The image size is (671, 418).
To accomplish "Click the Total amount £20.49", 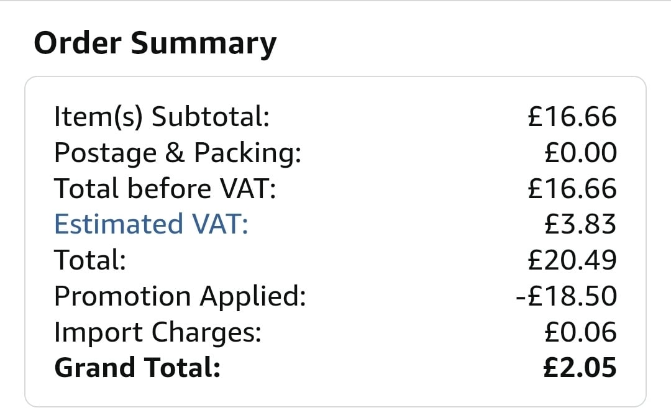I will point(572,260).
